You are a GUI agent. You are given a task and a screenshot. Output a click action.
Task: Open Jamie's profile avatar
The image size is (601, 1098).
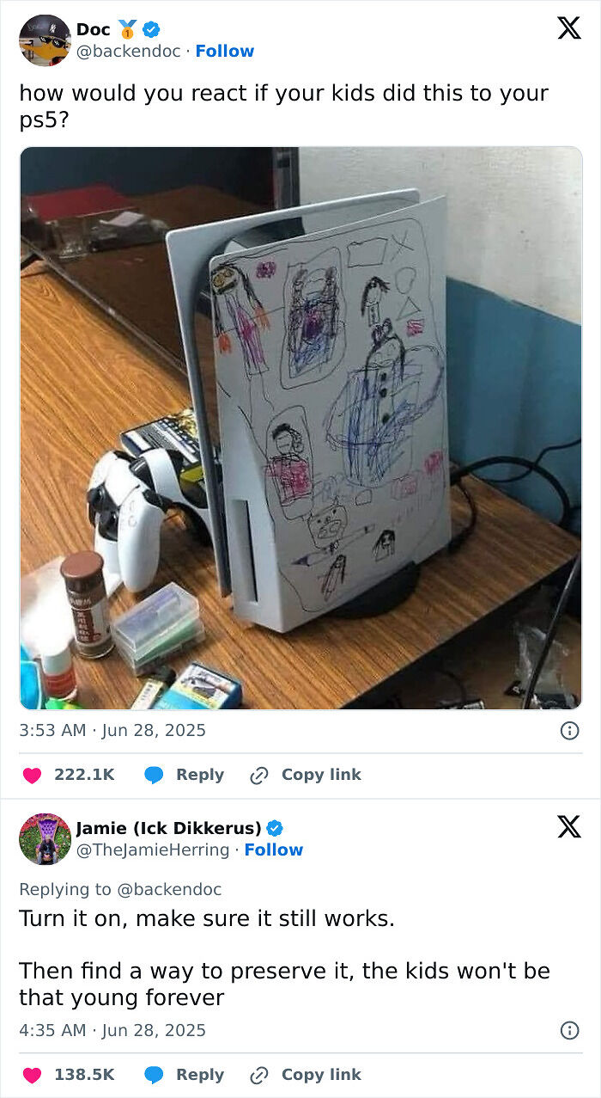(x=45, y=838)
